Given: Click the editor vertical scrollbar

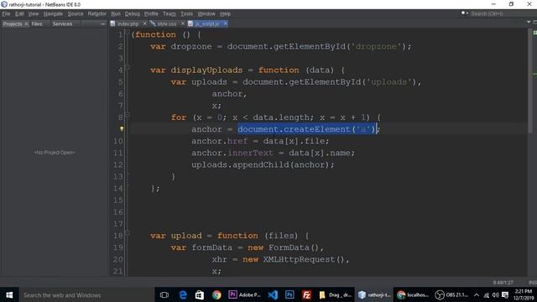Looking at the screenshot, I should [530, 82].
